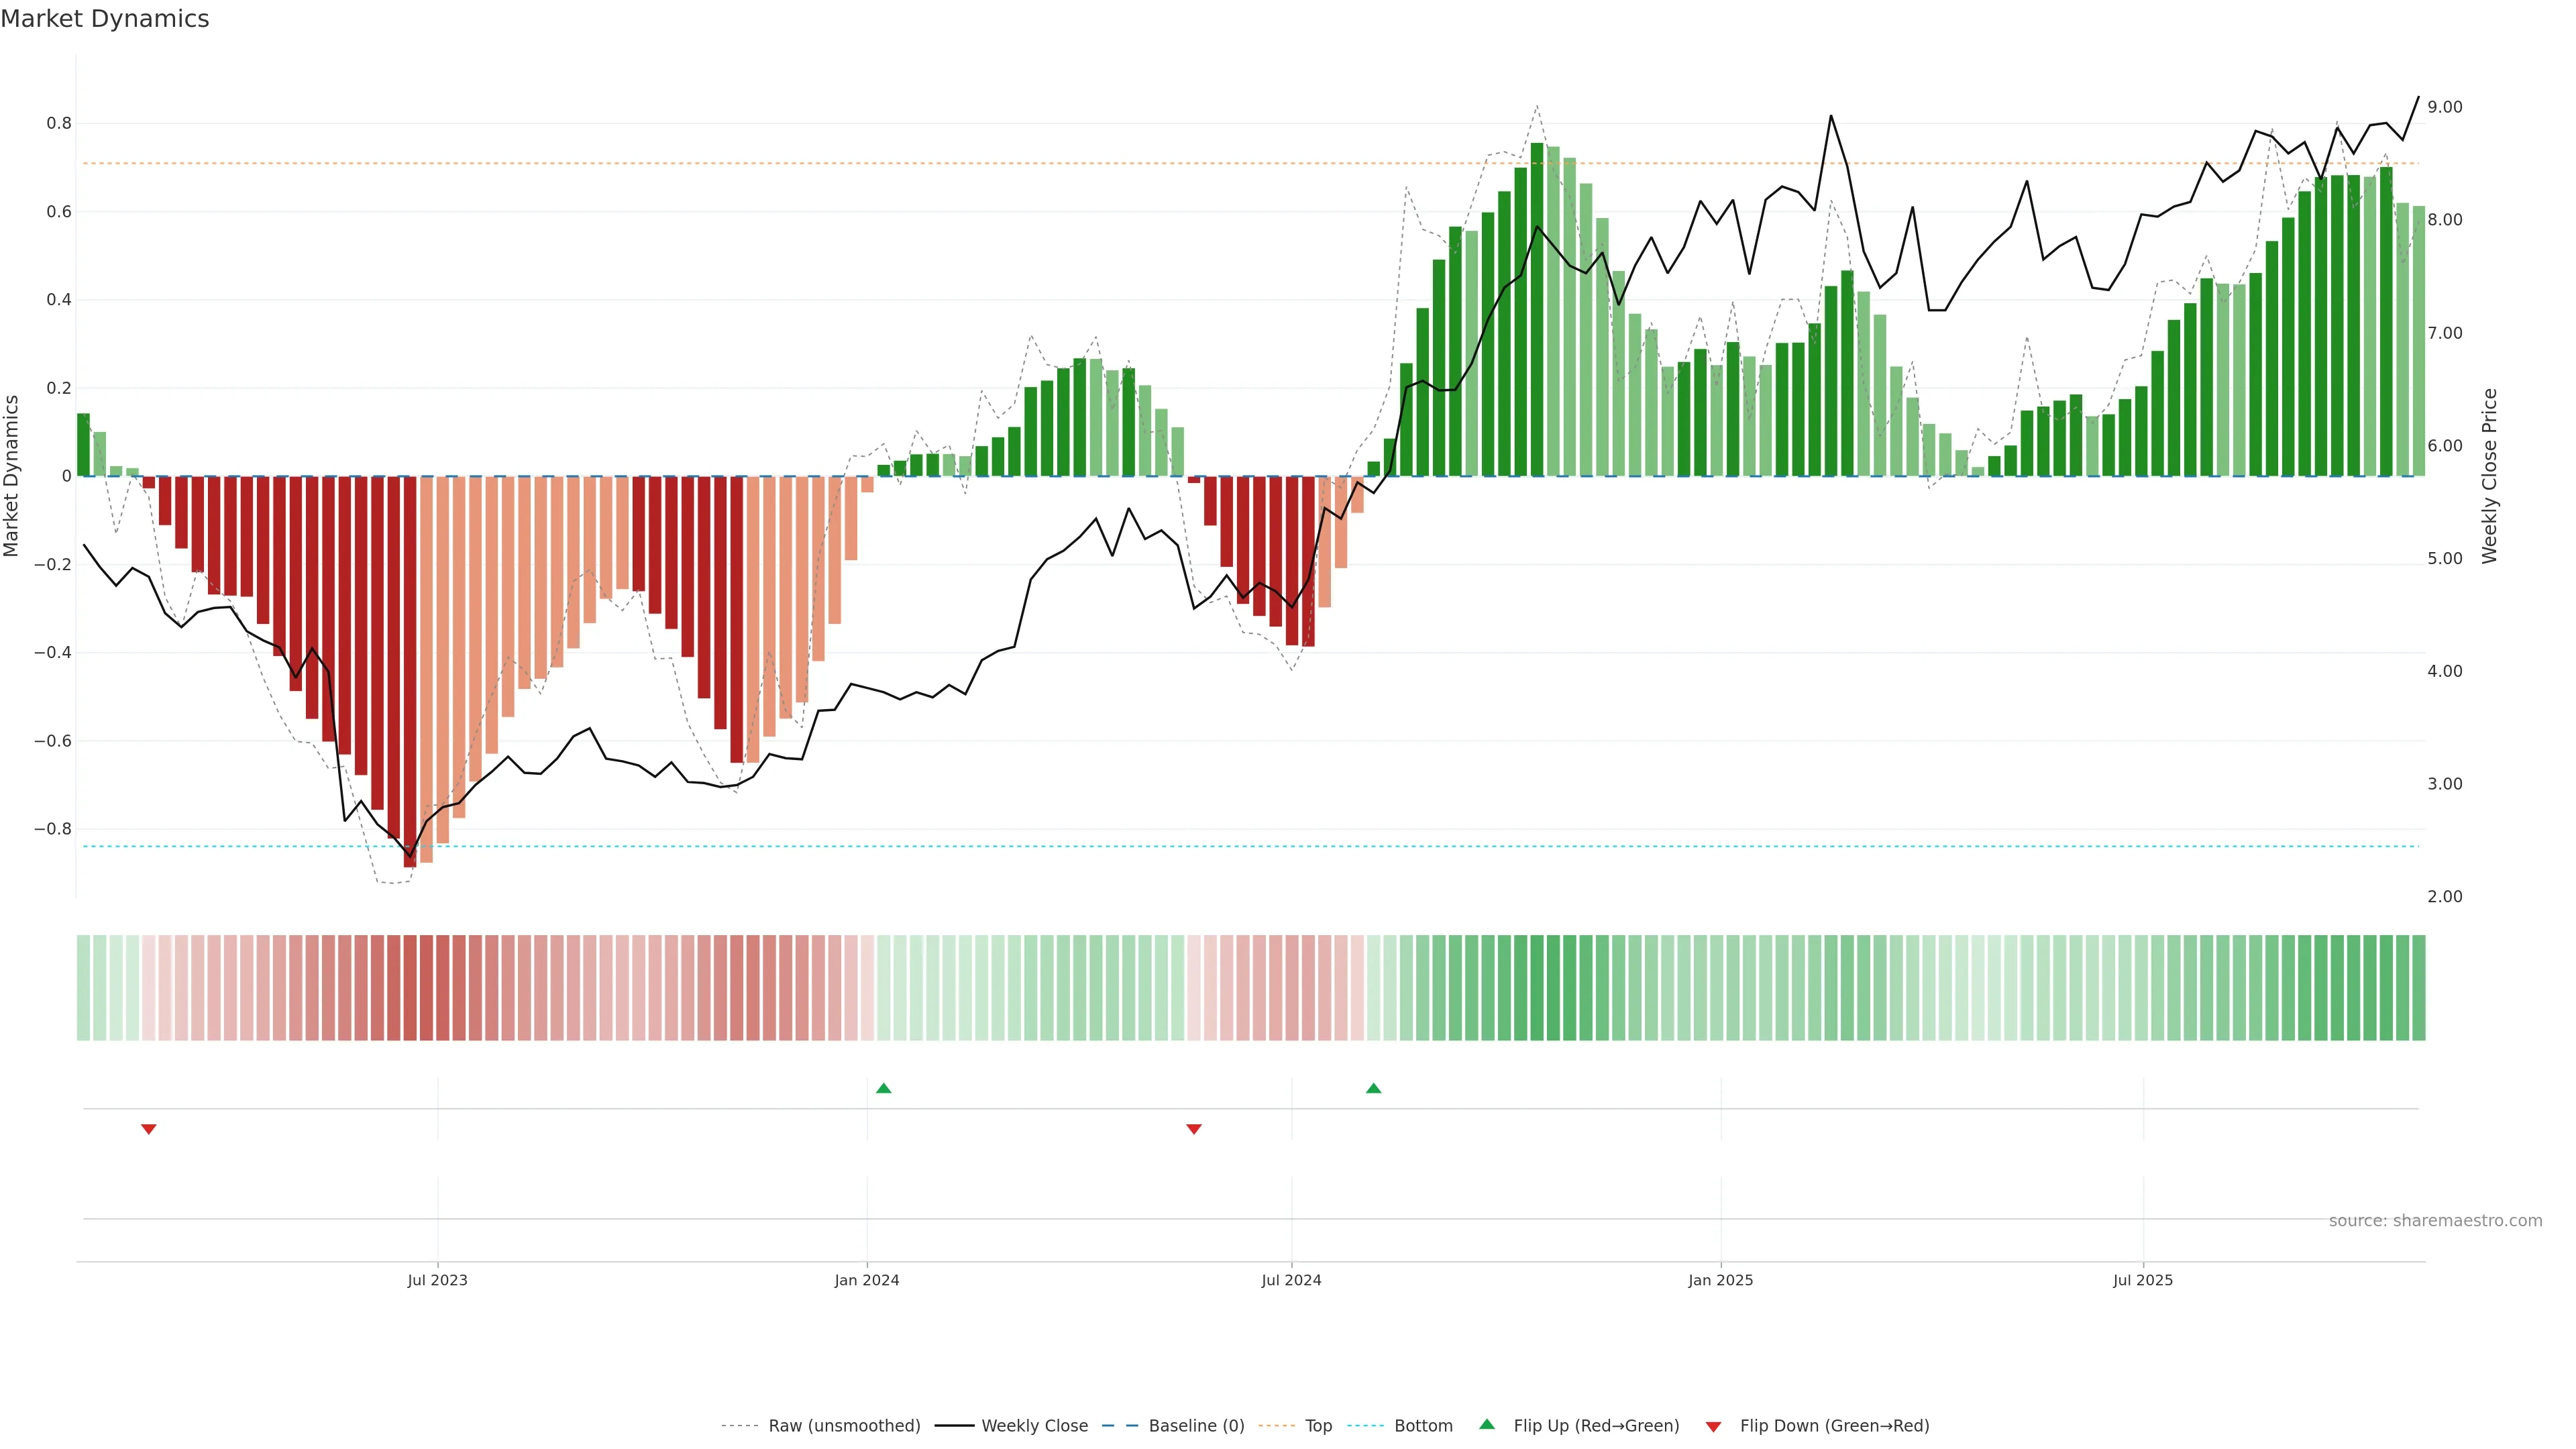Viewport: 2576px width, 1449px height.
Task: Click the first green flip-up triangle marker
Action: pyautogui.click(x=883, y=1088)
